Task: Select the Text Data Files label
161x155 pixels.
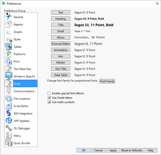Action: point(22,69)
